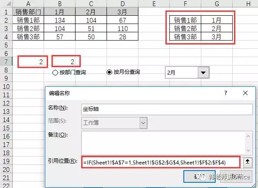258x188 pixels.
Task: Open help with the question mark icon
Action: pyautogui.click(x=225, y=93)
